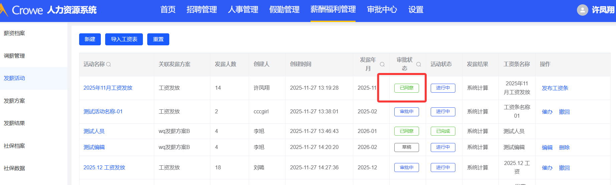Open the 2025年11月工资发放 activity link
This screenshot has width=616, height=185.
(108, 88)
